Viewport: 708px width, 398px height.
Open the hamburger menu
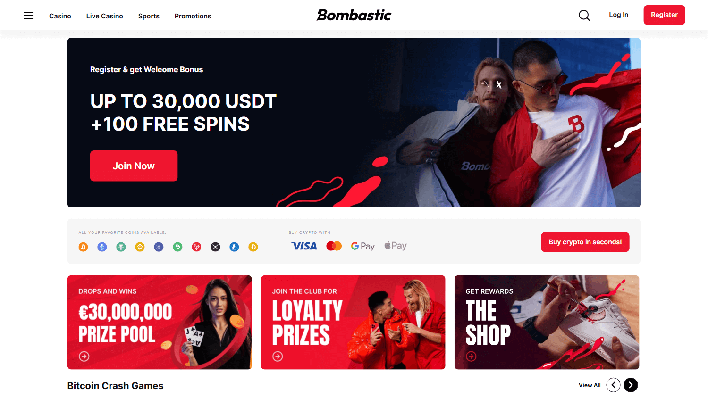coord(28,16)
